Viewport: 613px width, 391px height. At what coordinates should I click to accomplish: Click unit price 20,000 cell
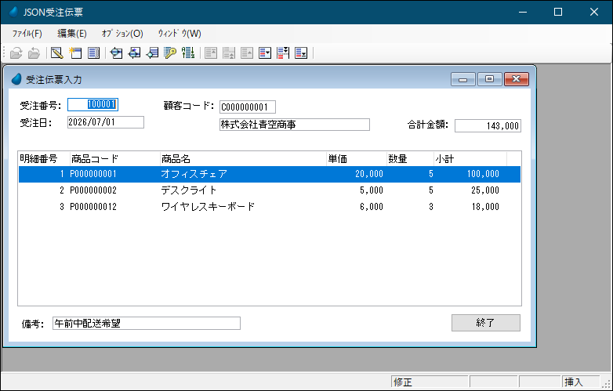tap(369, 174)
